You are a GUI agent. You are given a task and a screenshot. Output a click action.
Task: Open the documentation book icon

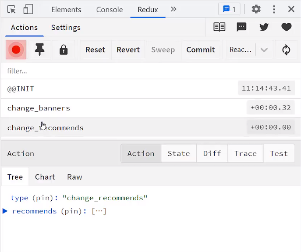pos(219,27)
